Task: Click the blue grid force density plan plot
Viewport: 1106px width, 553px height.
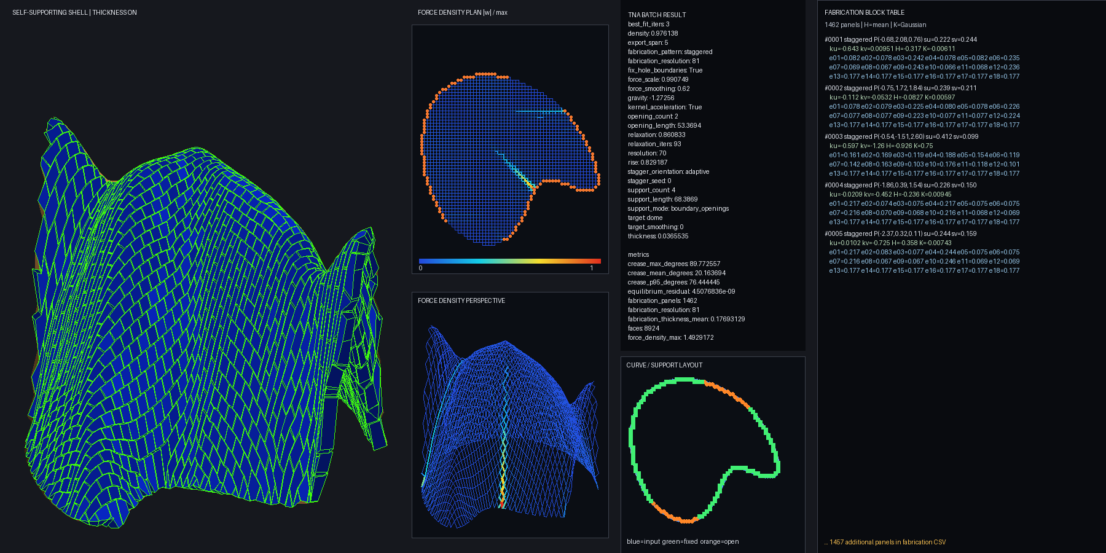Action: (x=510, y=159)
